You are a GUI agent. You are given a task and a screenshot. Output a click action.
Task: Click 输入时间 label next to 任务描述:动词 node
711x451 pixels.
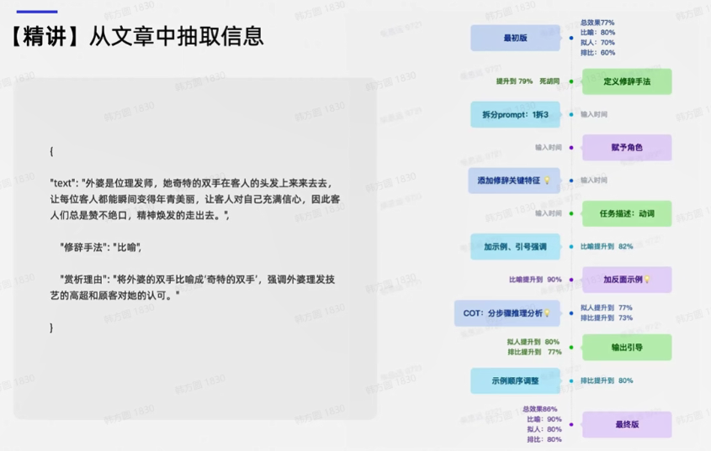(x=549, y=213)
